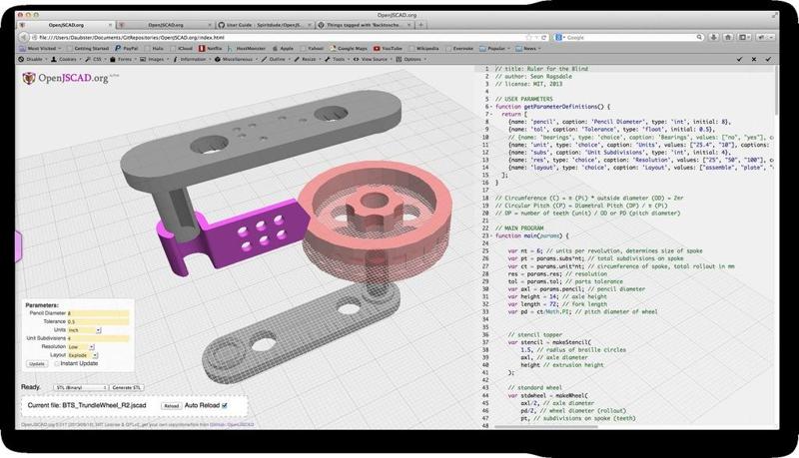
Task: Open the bookmarks menu button beside Home
Action: tap(744, 37)
